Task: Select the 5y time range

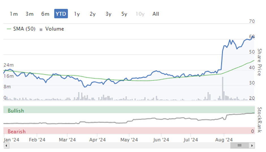Action: click(124, 14)
